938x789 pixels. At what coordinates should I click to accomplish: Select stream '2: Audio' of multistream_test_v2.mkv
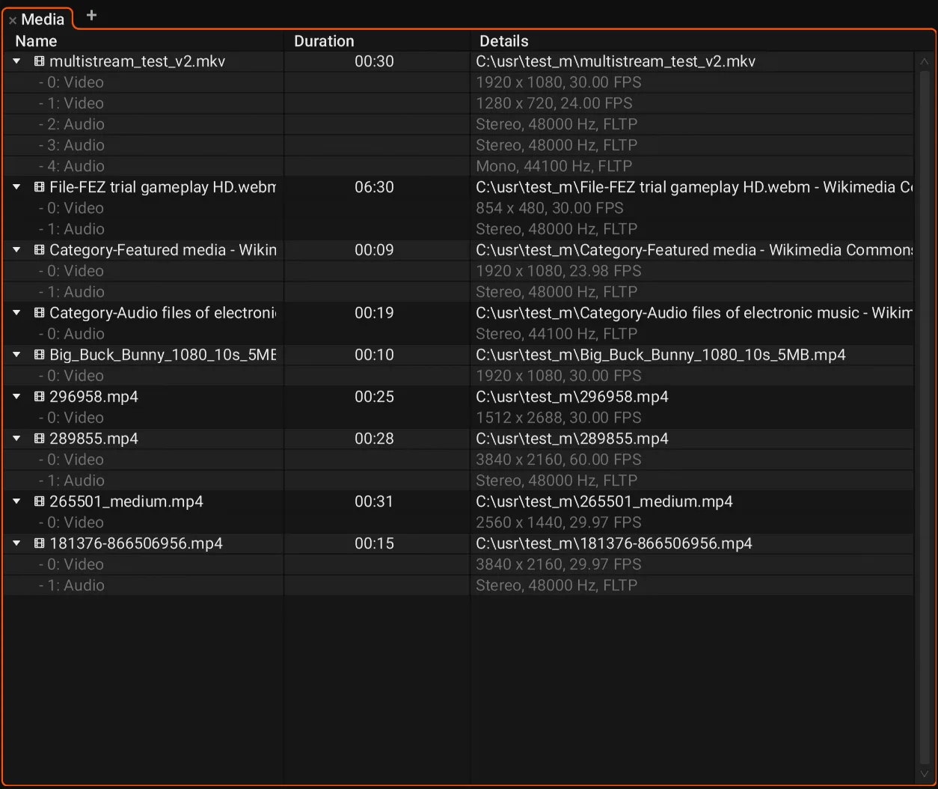point(71,124)
